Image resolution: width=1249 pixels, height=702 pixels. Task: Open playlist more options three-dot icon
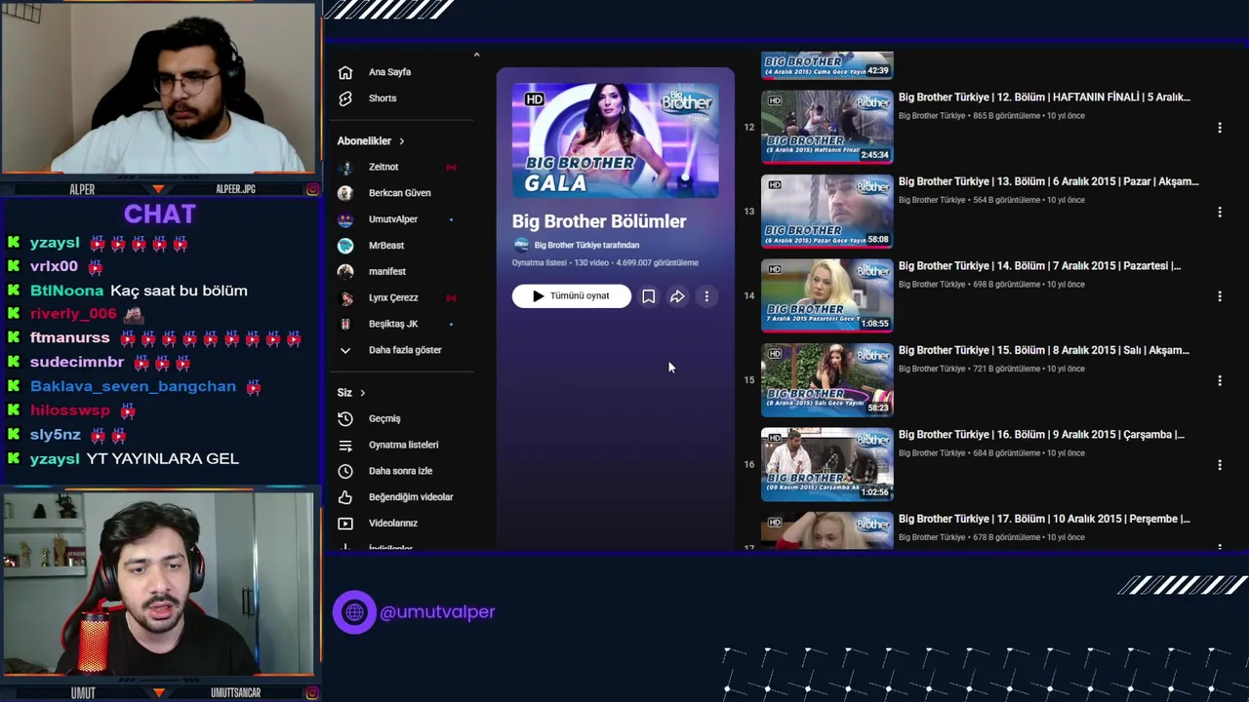(706, 296)
